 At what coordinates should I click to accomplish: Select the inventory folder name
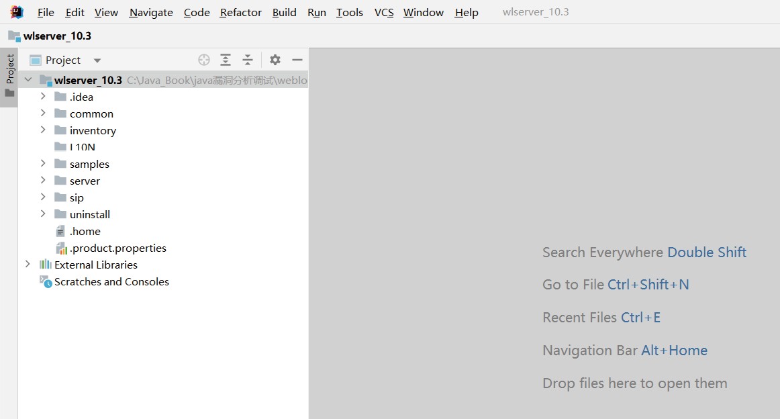(93, 130)
